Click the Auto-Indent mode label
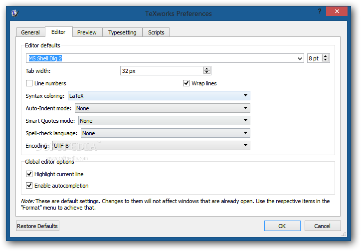Viewport: 361px width, 251px height. tap(48, 108)
